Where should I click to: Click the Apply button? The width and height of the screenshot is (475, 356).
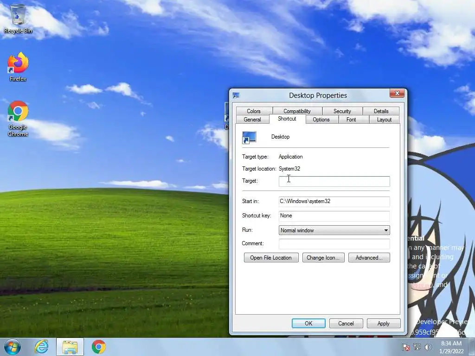click(384, 323)
